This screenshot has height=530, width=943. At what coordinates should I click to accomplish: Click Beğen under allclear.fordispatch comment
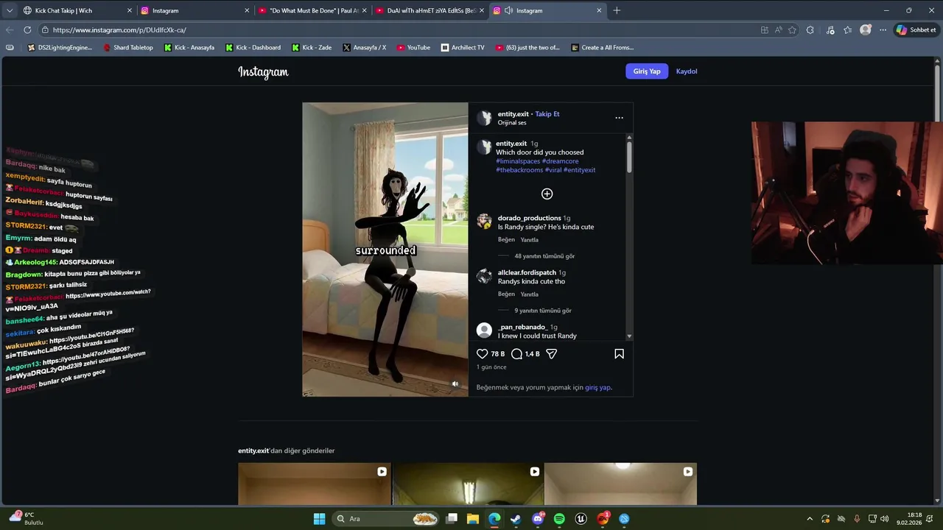[x=506, y=294]
